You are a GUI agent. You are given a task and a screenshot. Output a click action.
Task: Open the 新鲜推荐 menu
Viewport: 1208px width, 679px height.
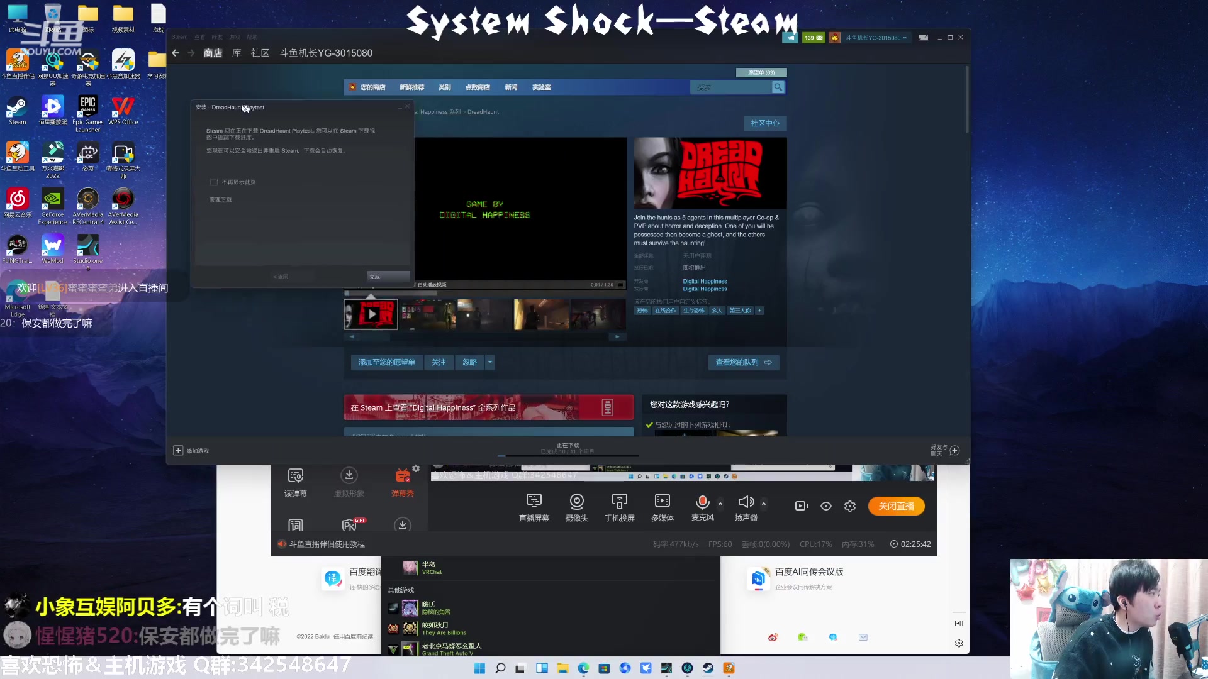[x=411, y=87]
